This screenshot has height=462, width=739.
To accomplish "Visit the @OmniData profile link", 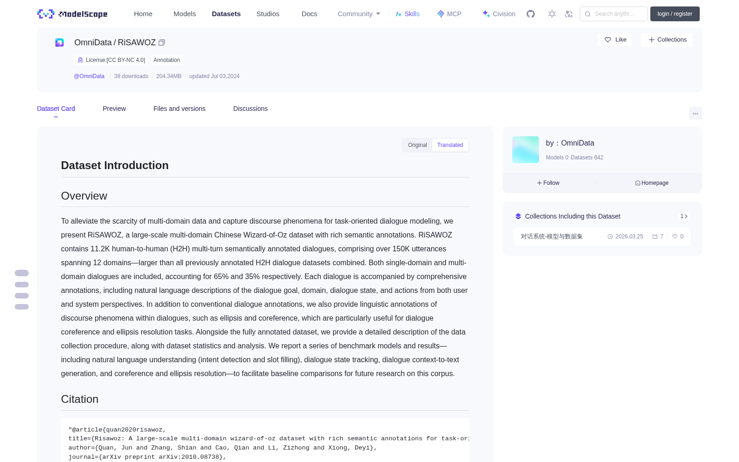I will click(x=89, y=76).
